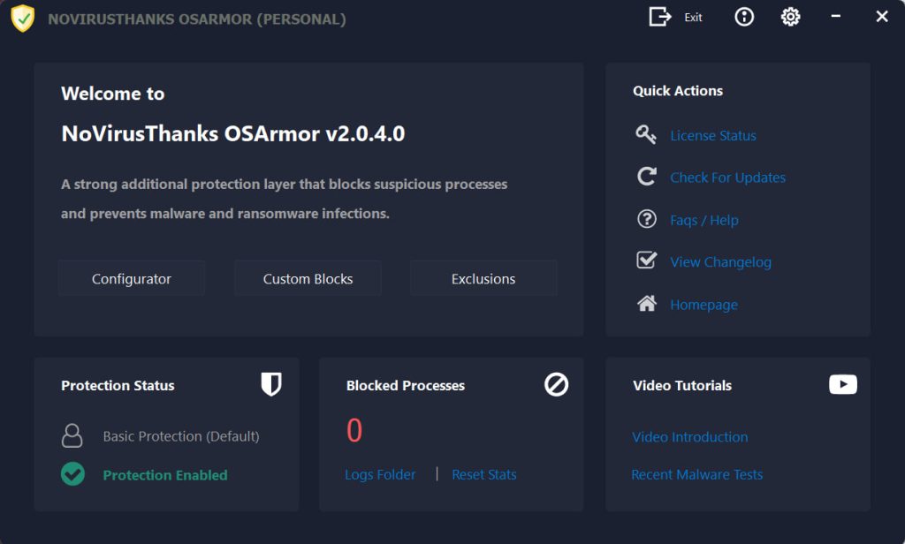Click the Quick Actions heading
905x544 pixels.
pos(678,91)
